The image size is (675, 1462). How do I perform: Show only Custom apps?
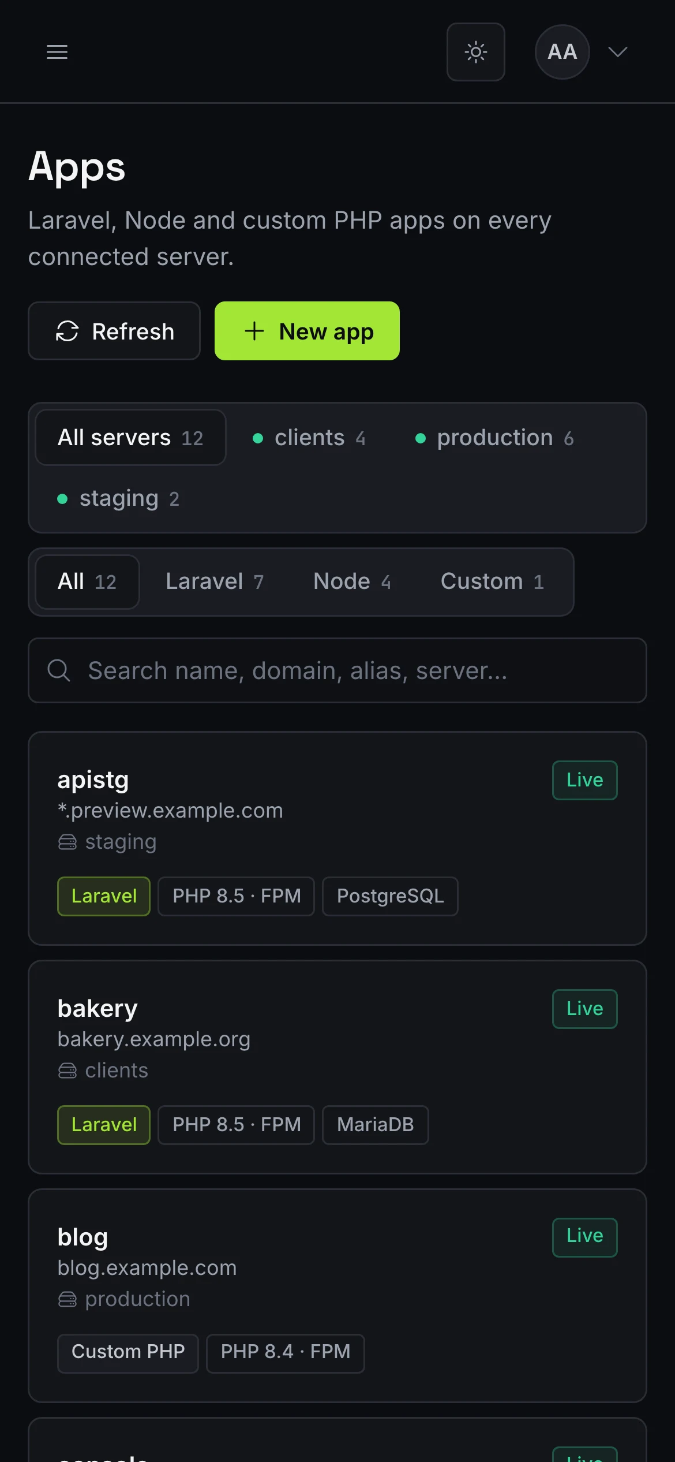pos(492,581)
